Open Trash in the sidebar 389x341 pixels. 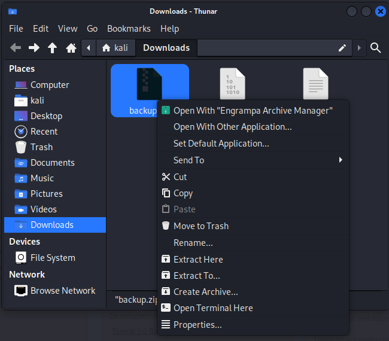point(55,147)
